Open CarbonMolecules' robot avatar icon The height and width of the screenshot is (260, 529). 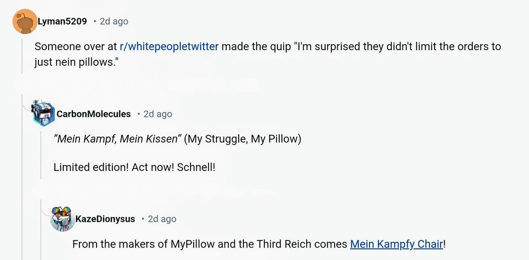43,113
